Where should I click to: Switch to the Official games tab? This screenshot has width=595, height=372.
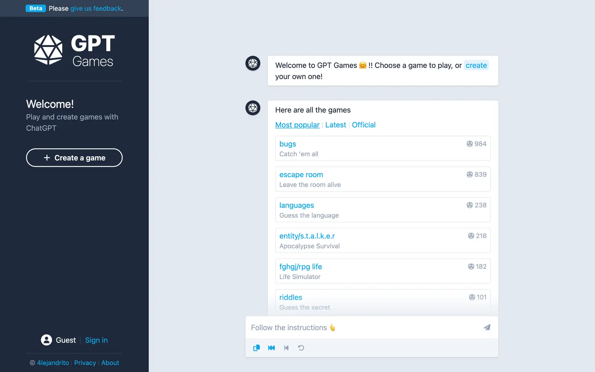coord(364,125)
